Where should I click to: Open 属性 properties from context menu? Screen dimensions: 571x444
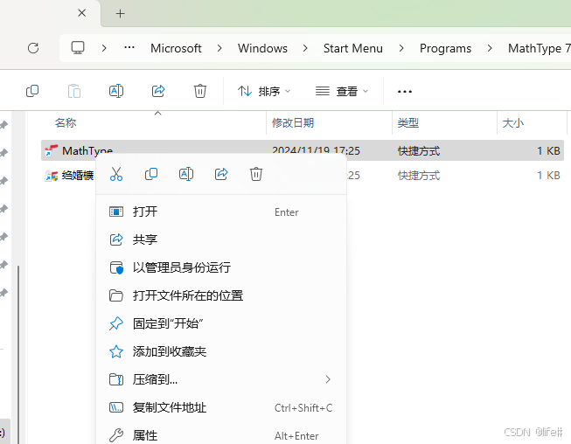click(x=221, y=435)
